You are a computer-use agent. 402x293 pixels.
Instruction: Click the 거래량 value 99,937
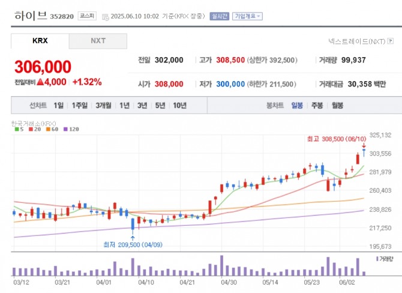coord(353,60)
